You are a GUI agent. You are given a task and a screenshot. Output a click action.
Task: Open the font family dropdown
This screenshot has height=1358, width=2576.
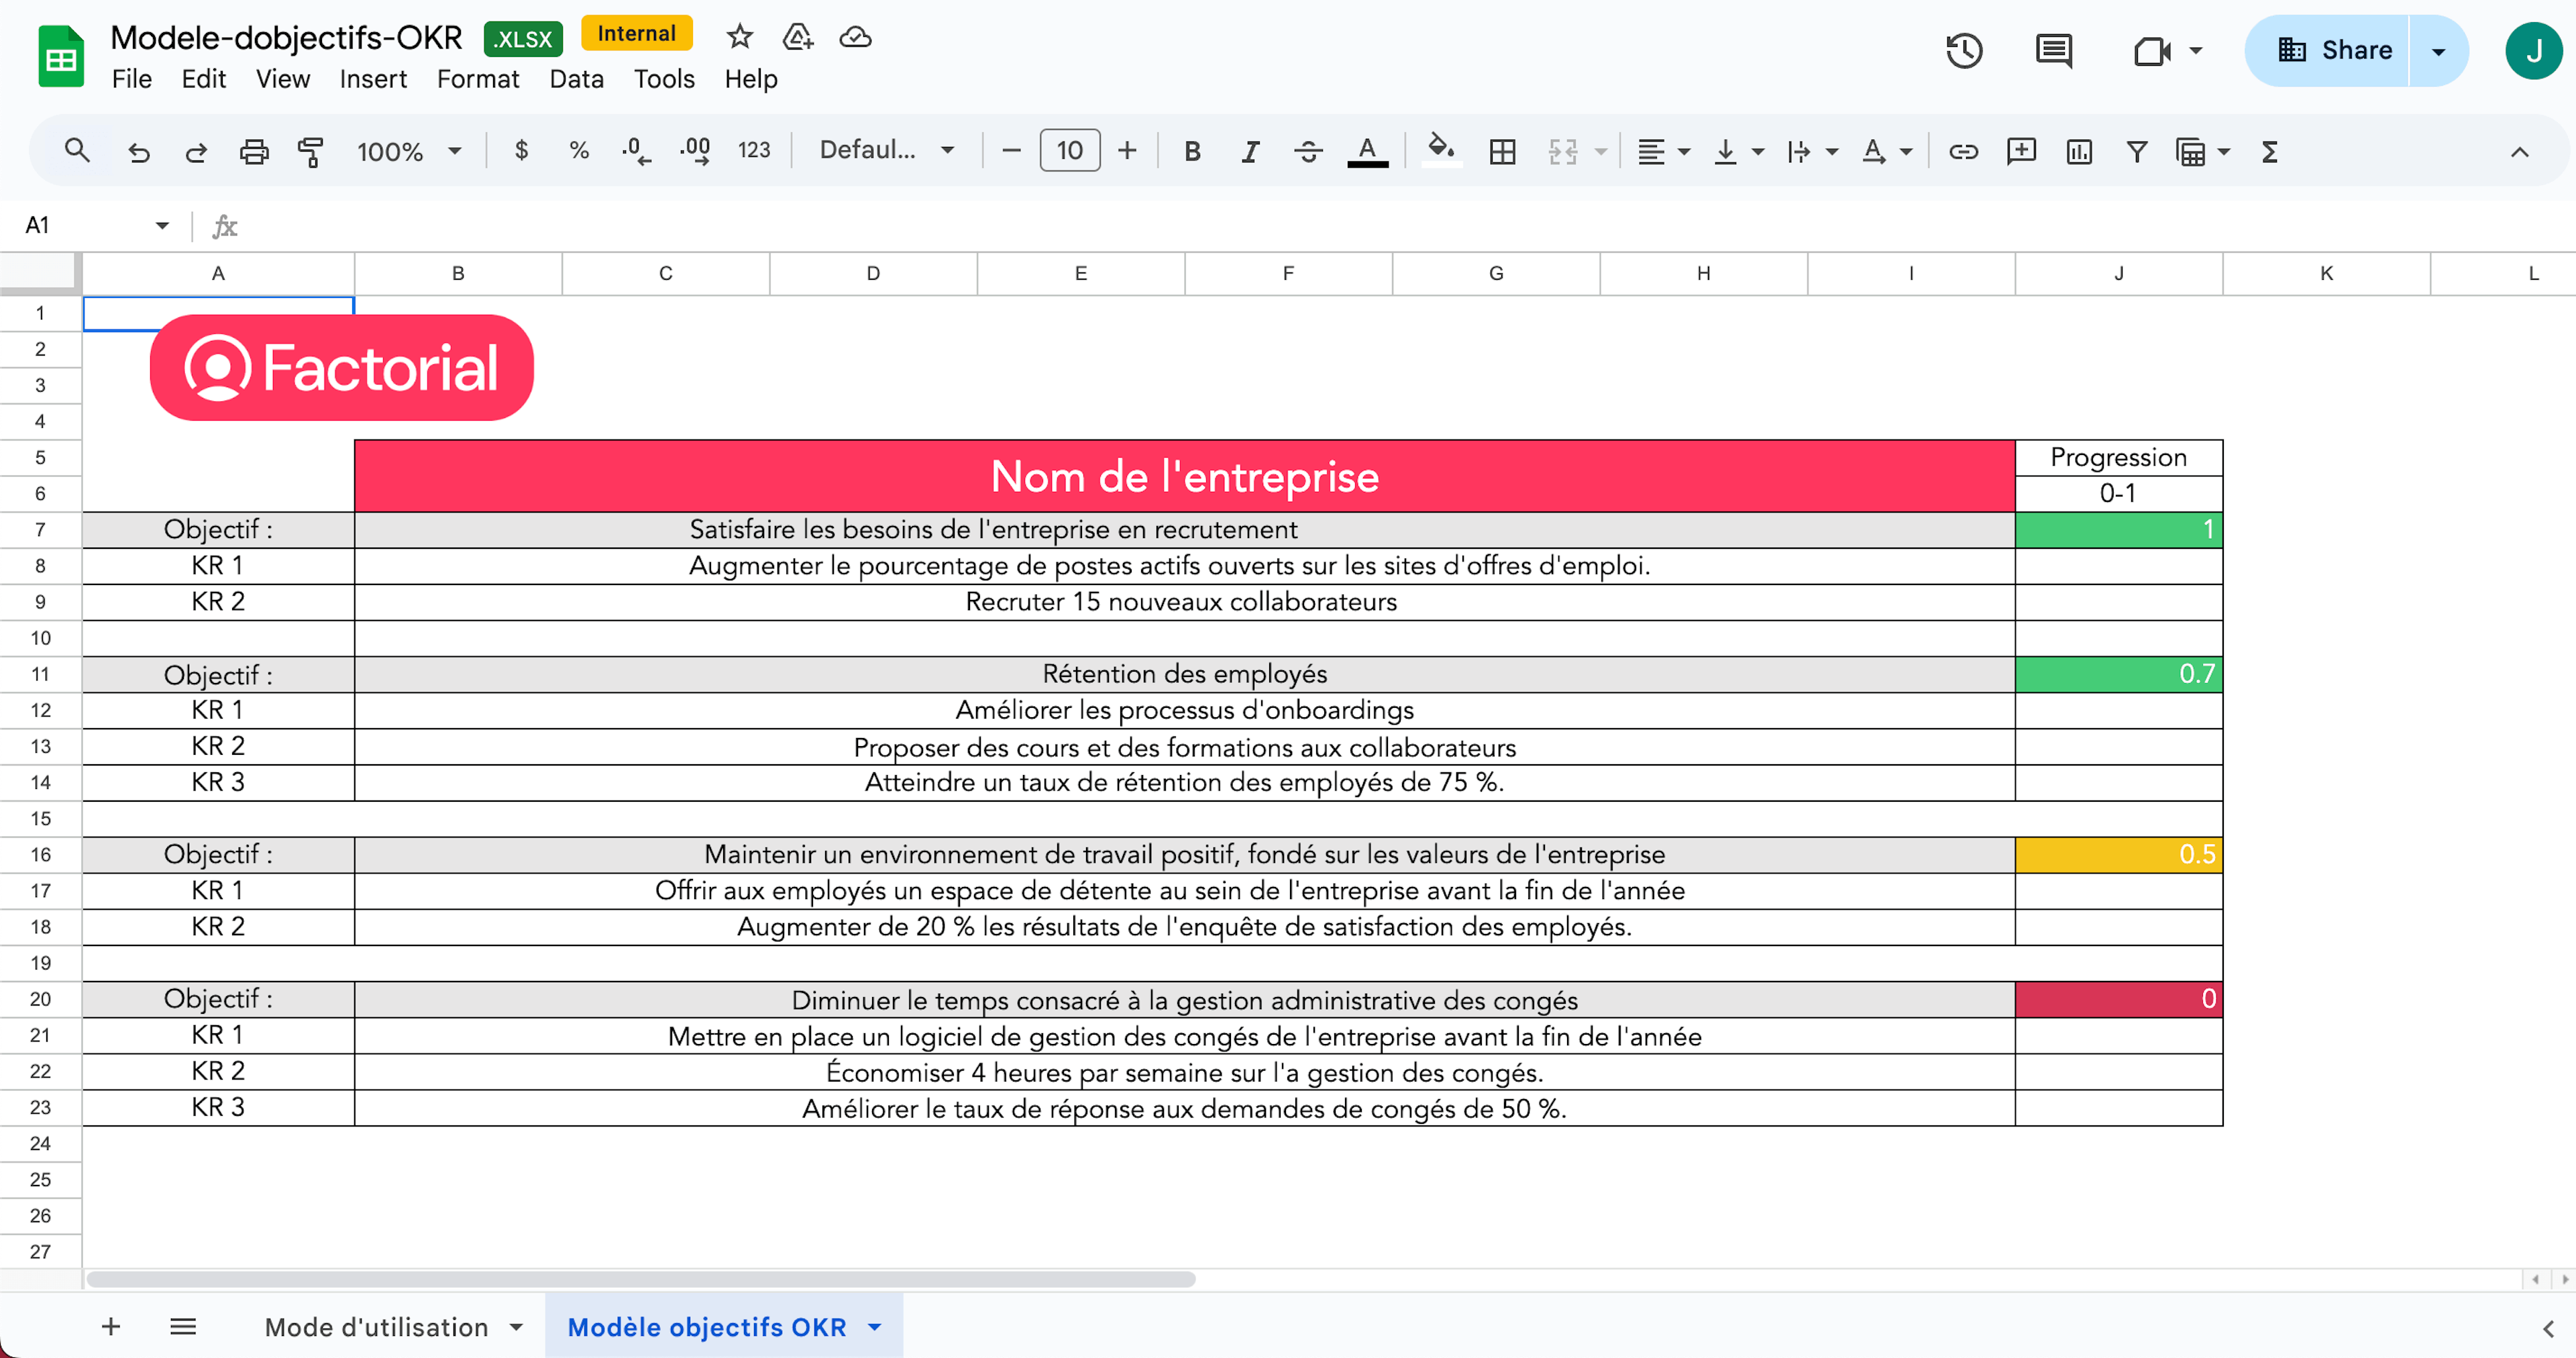pyautogui.click(x=887, y=151)
